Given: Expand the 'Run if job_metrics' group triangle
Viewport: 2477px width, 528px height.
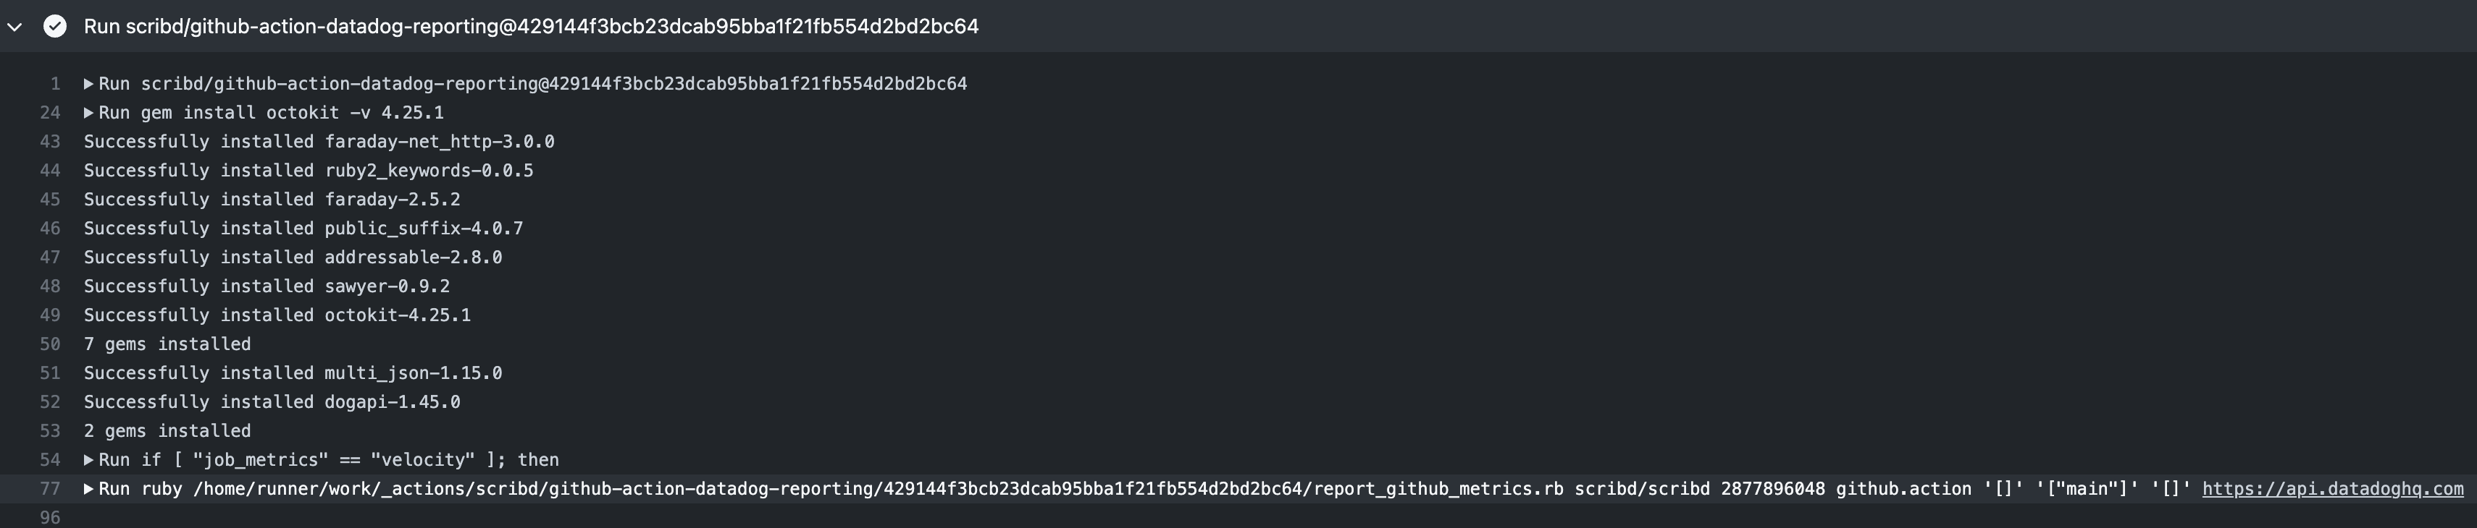Looking at the screenshot, I should (x=88, y=460).
